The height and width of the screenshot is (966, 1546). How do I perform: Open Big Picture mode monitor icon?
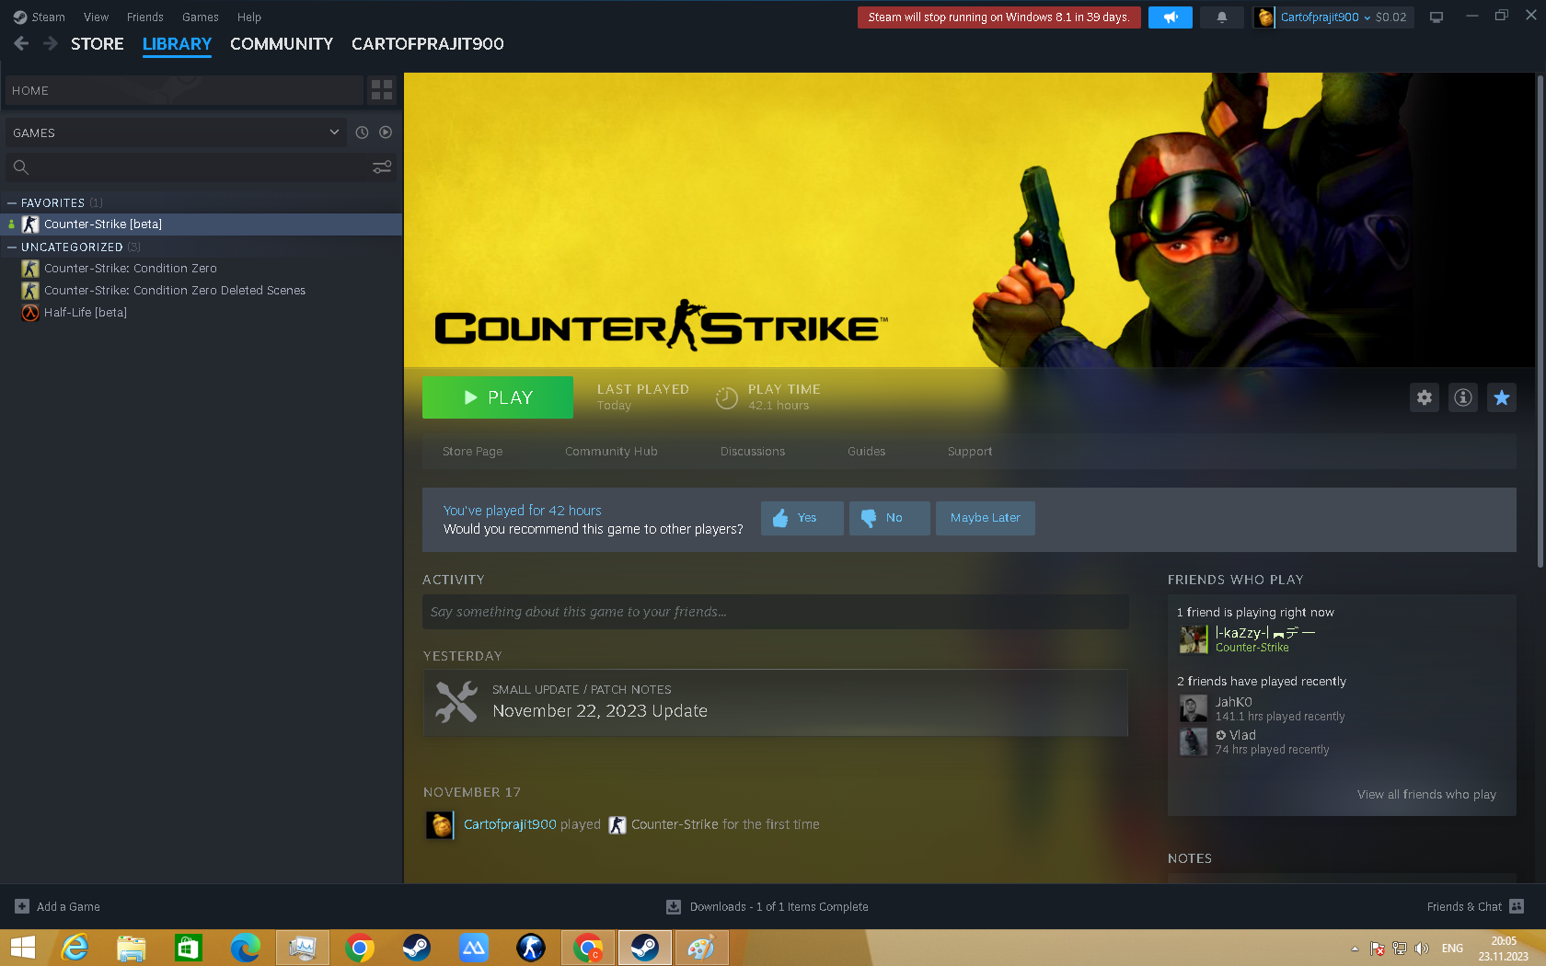pos(1436,17)
